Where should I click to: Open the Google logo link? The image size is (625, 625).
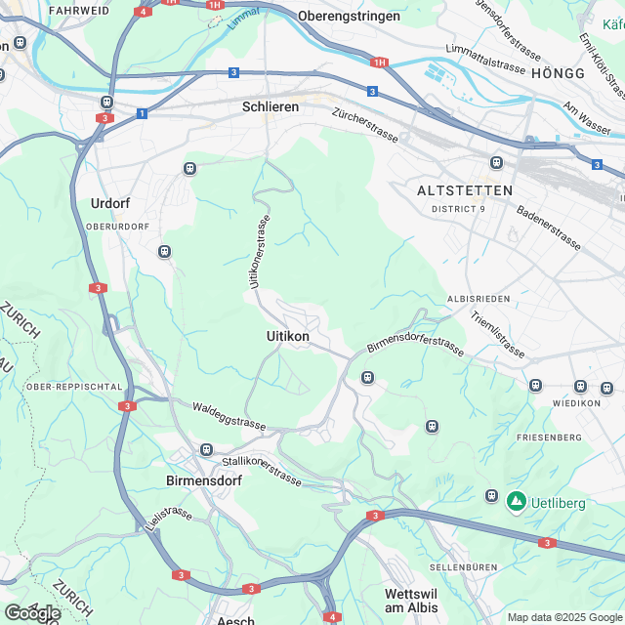tap(32, 614)
